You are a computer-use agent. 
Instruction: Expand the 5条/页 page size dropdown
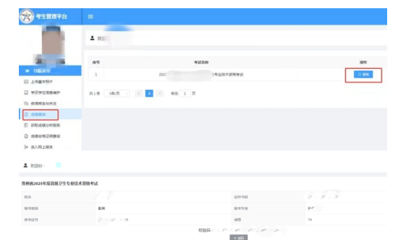click(x=115, y=93)
